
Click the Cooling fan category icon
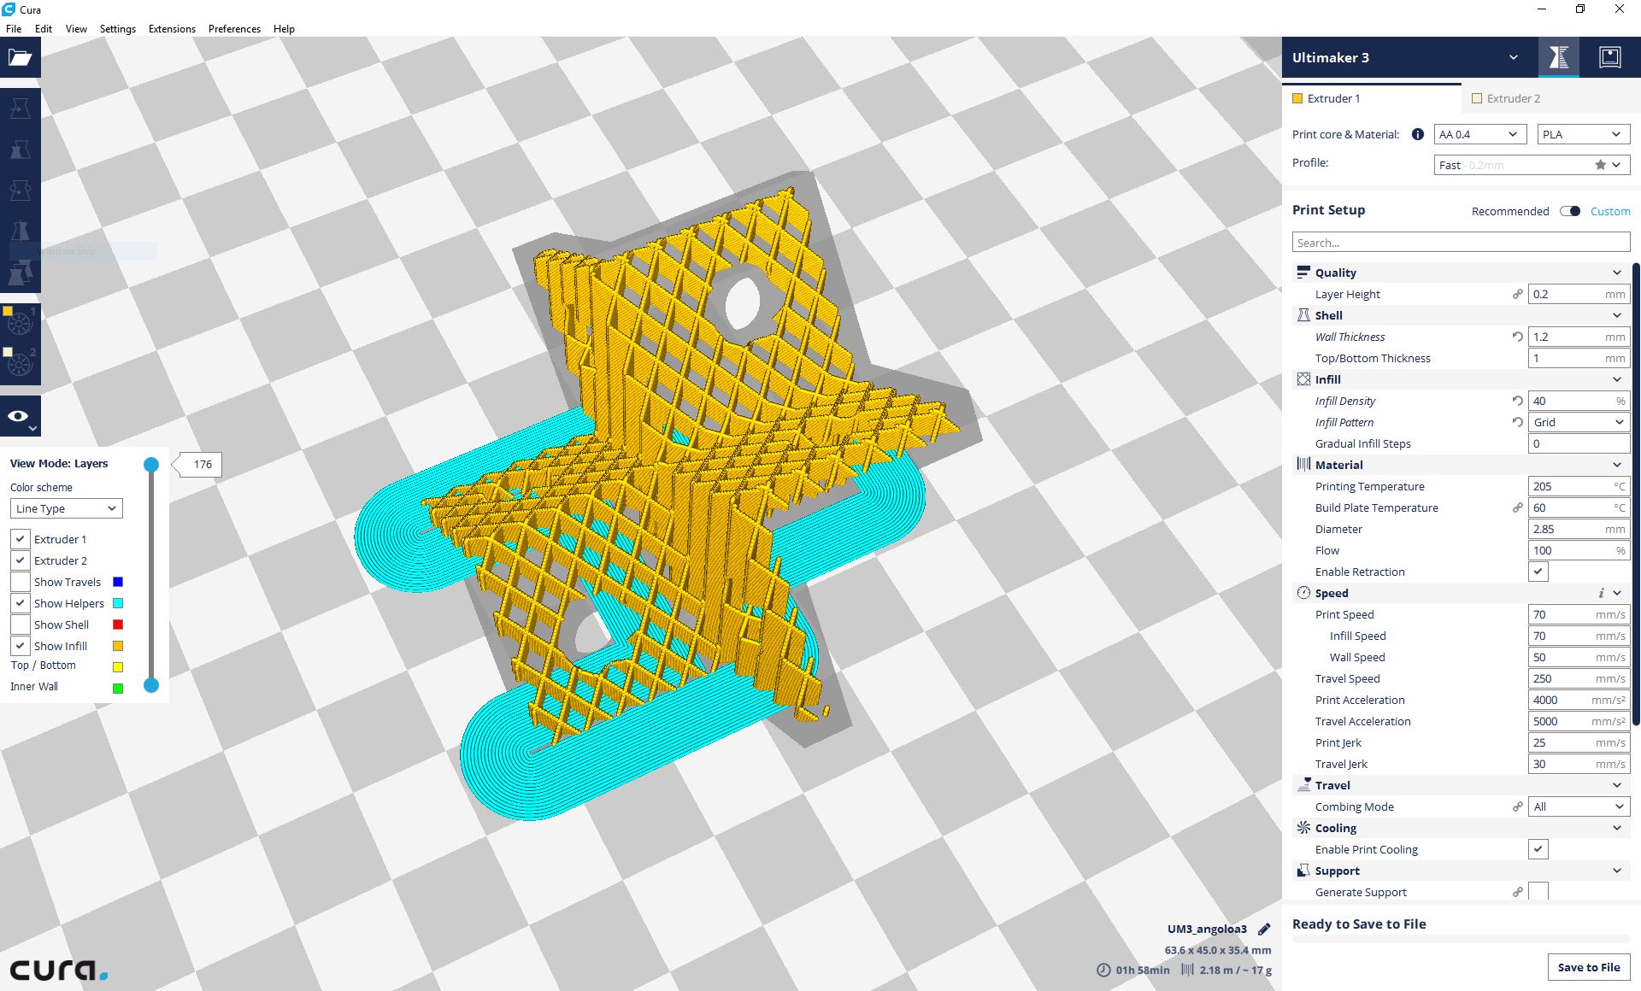click(x=1303, y=828)
